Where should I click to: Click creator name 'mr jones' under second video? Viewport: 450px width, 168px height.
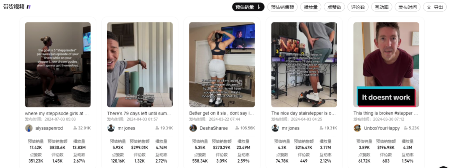tap(126, 128)
